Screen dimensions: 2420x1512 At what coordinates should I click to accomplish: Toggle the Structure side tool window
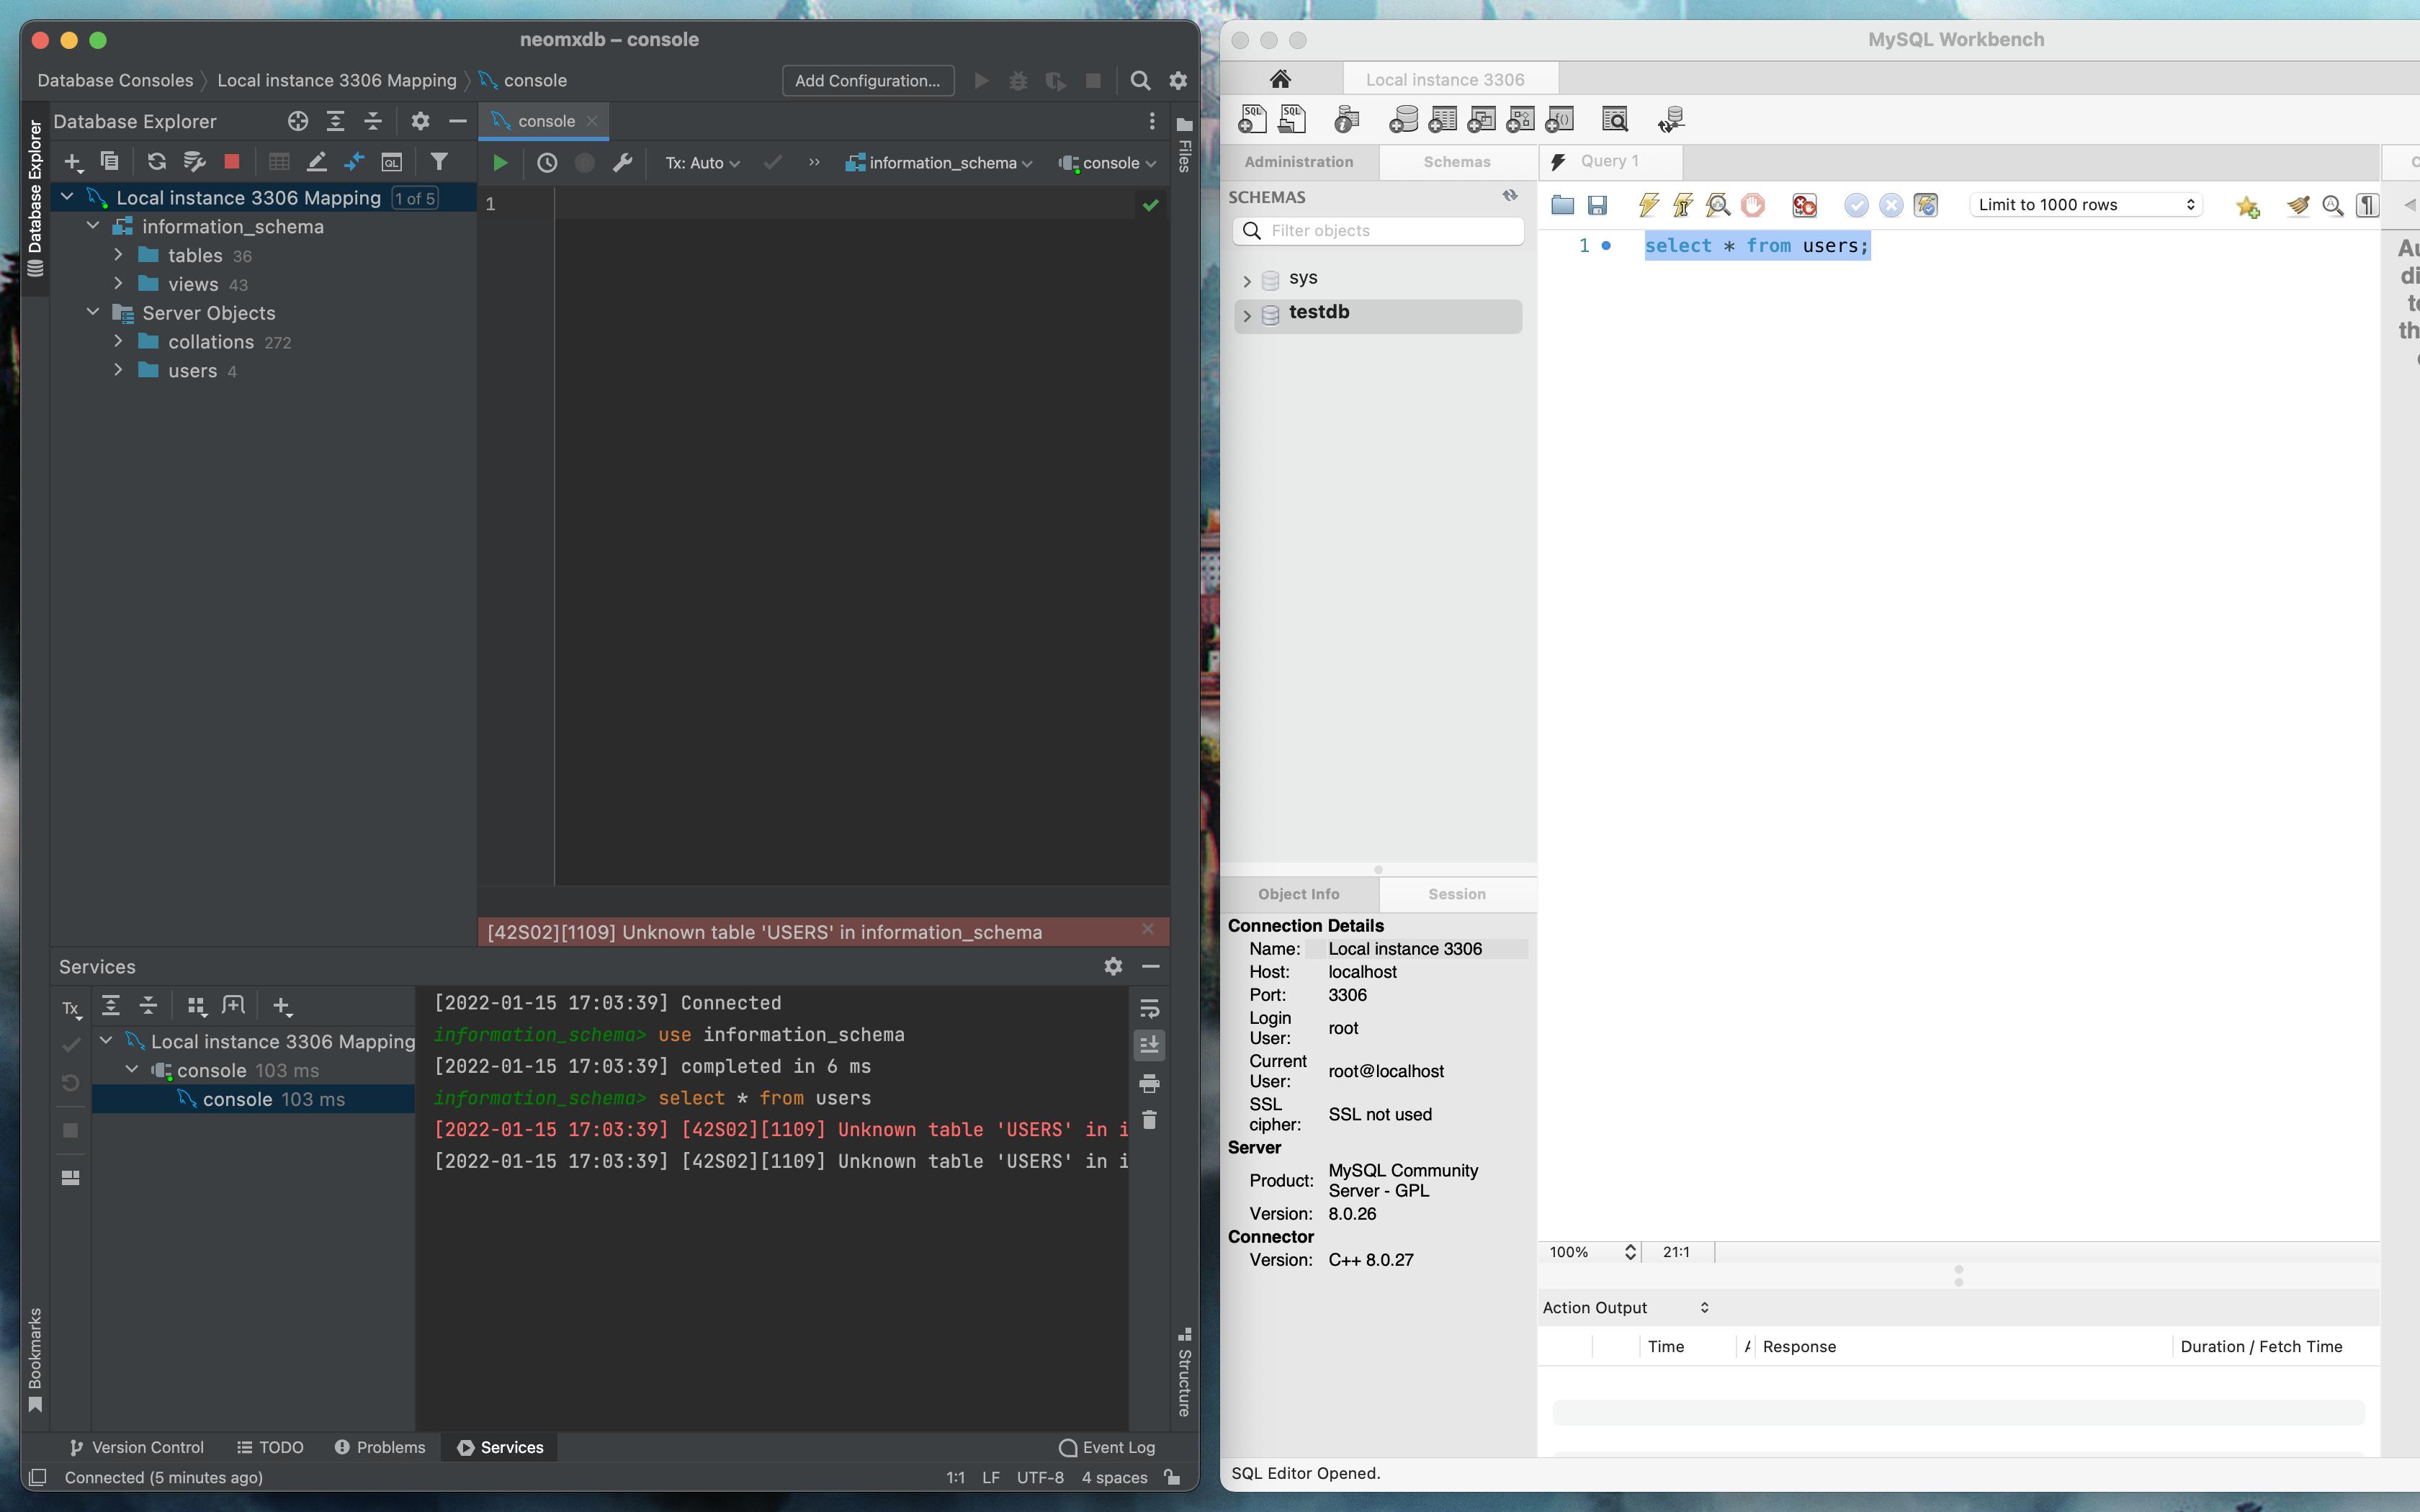click(x=1184, y=1372)
